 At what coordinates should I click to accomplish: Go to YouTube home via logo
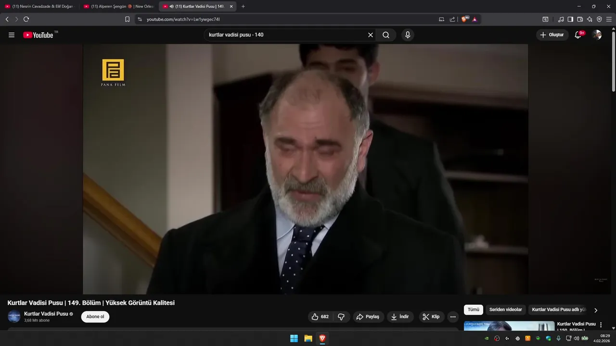pos(38,35)
